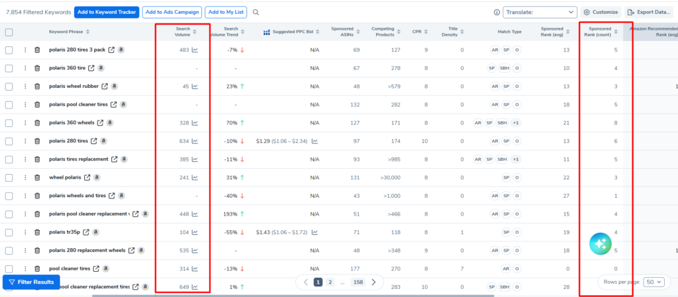Go to page 2 of results

(x=330, y=282)
